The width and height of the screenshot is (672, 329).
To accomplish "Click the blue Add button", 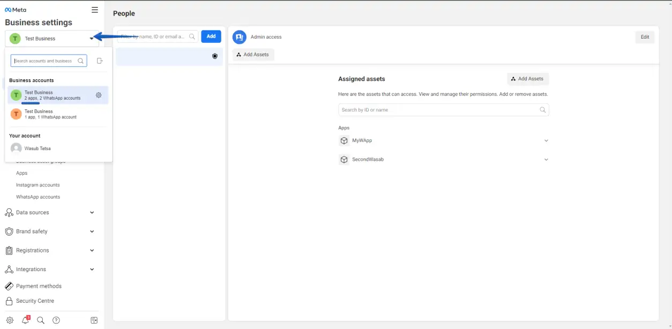I will (211, 36).
